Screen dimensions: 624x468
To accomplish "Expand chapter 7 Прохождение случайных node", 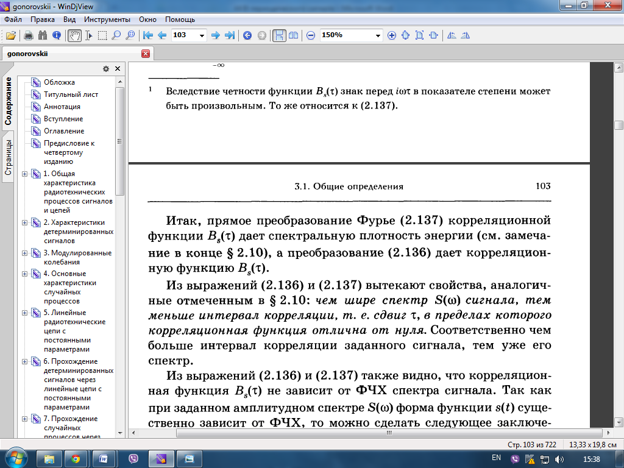I will pyautogui.click(x=24, y=419).
